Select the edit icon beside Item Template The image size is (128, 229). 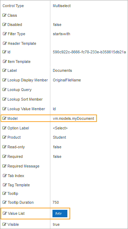pos(5,62)
